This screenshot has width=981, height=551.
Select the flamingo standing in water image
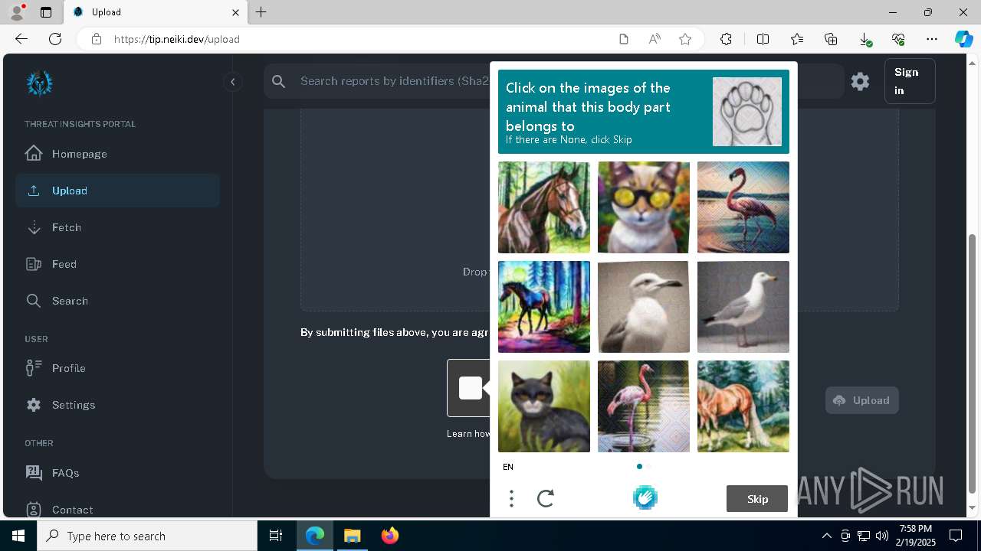tap(743, 207)
